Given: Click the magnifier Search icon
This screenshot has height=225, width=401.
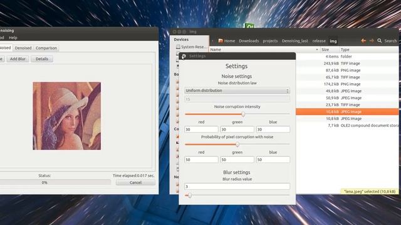Looking at the screenshot, I should pos(380,41).
